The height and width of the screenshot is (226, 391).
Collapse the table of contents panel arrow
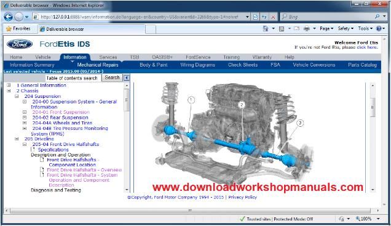(x=127, y=78)
